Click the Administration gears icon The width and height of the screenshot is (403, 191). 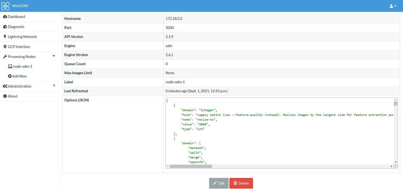[x=5, y=86]
